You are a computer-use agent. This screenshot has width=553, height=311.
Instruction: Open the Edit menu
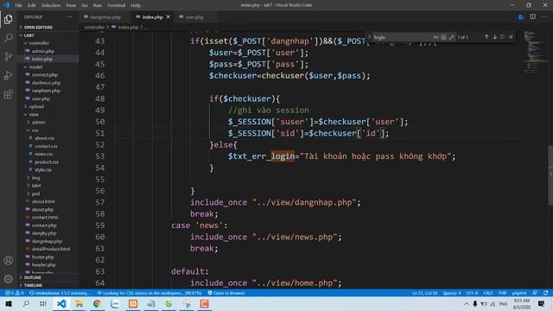pos(32,5)
